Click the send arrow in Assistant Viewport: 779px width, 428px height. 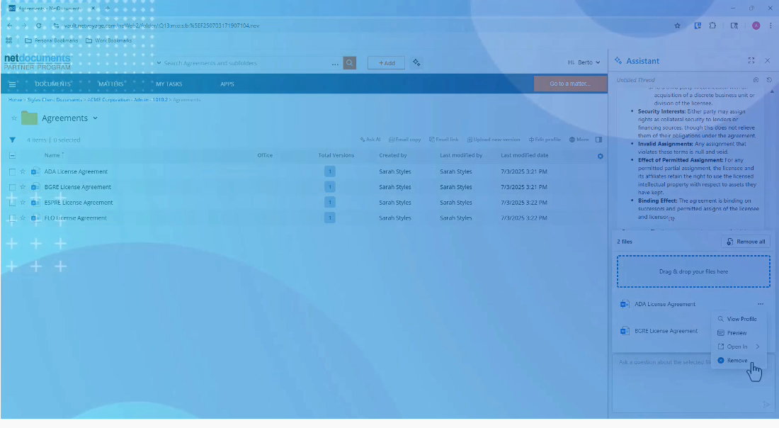(x=766, y=405)
